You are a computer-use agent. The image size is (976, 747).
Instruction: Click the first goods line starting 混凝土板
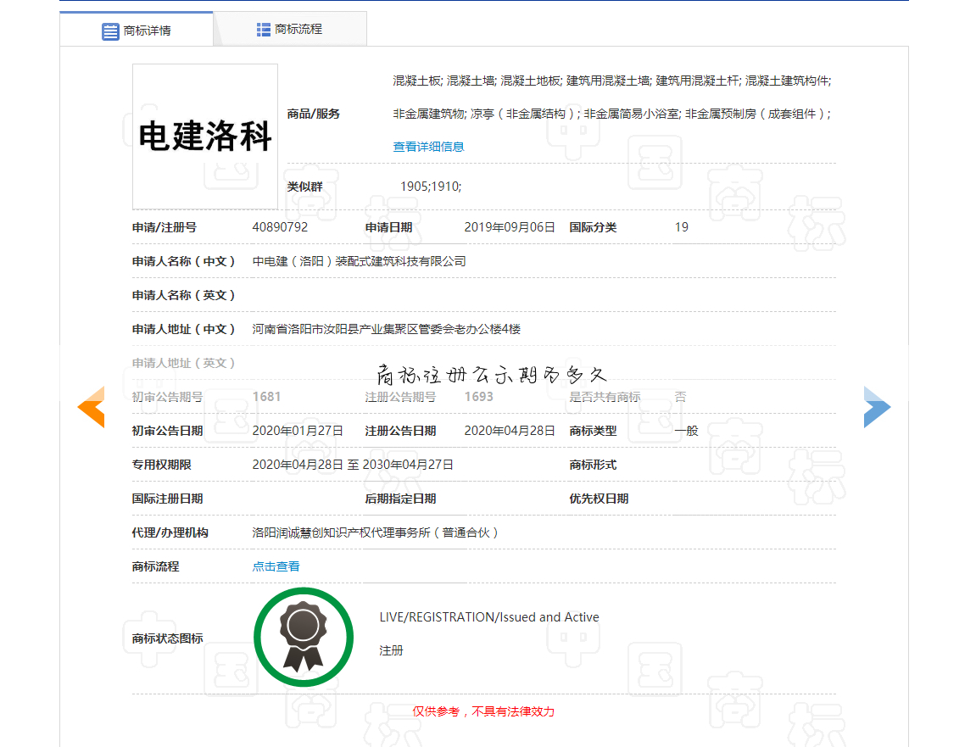612,81
